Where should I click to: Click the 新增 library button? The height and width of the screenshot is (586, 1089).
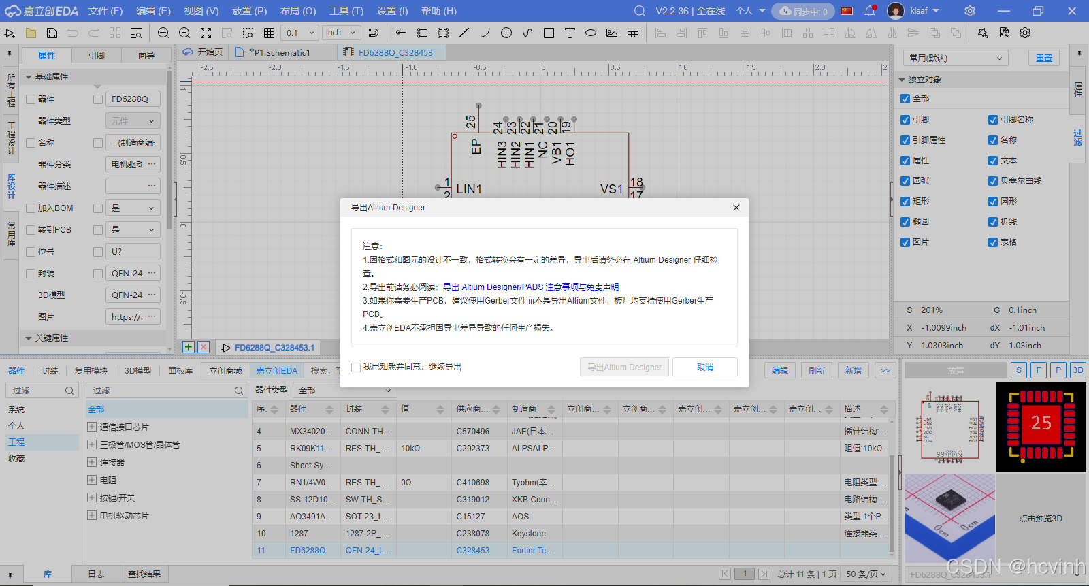pyautogui.click(x=854, y=371)
